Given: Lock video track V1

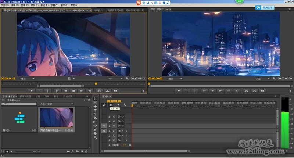Looking at the screenshot, I should tap(109, 126).
